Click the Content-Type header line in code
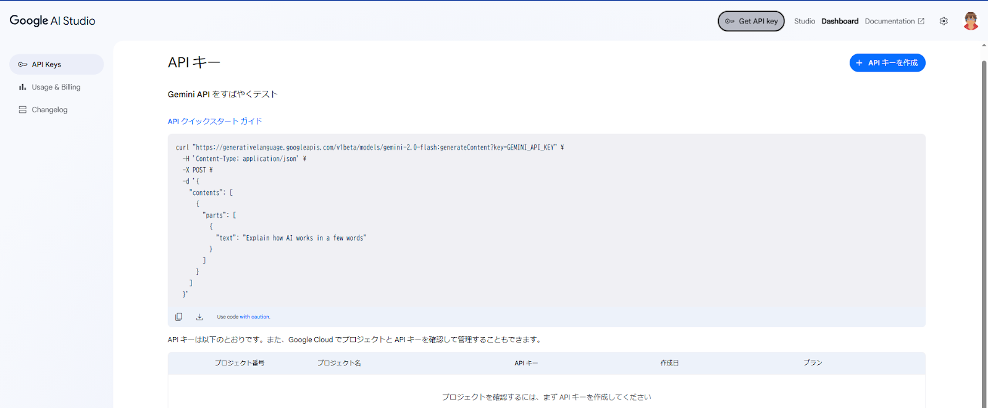988x408 pixels. click(x=245, y=159)
